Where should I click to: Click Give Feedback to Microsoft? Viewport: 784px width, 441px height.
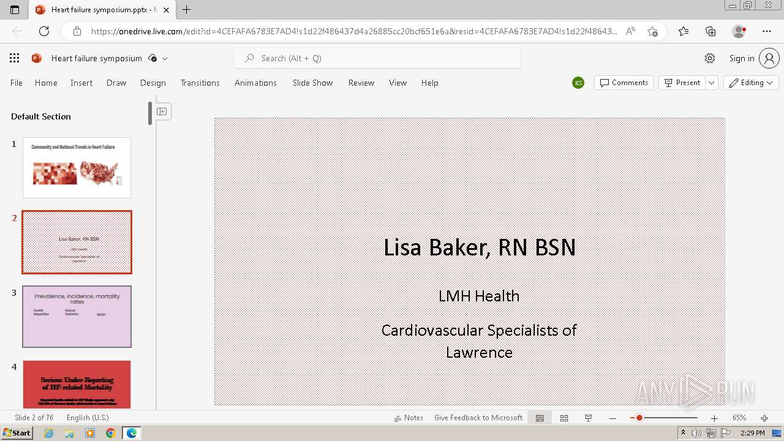pyautogui.click(x=478, y=418)
